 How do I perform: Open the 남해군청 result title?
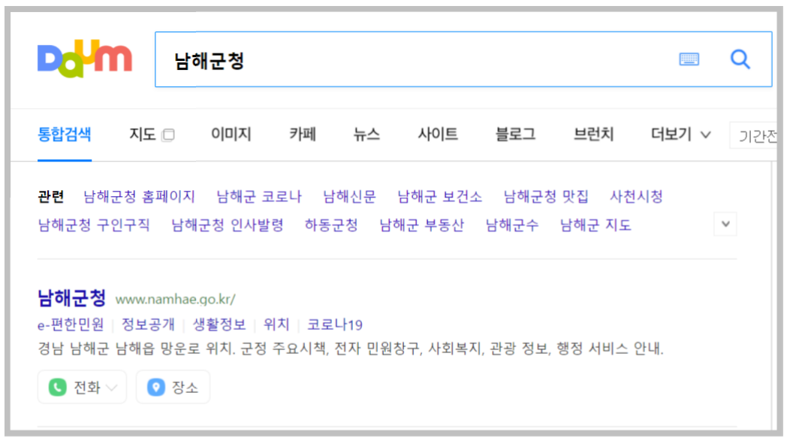pos(71,298)
